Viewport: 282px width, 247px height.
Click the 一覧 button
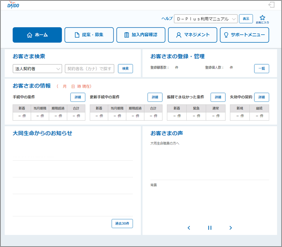click(261, 68)
